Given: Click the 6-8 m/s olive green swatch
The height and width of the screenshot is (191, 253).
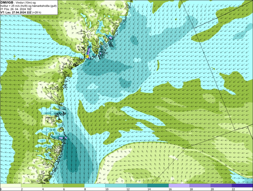Looking at the screenshot, I should 74,185.
